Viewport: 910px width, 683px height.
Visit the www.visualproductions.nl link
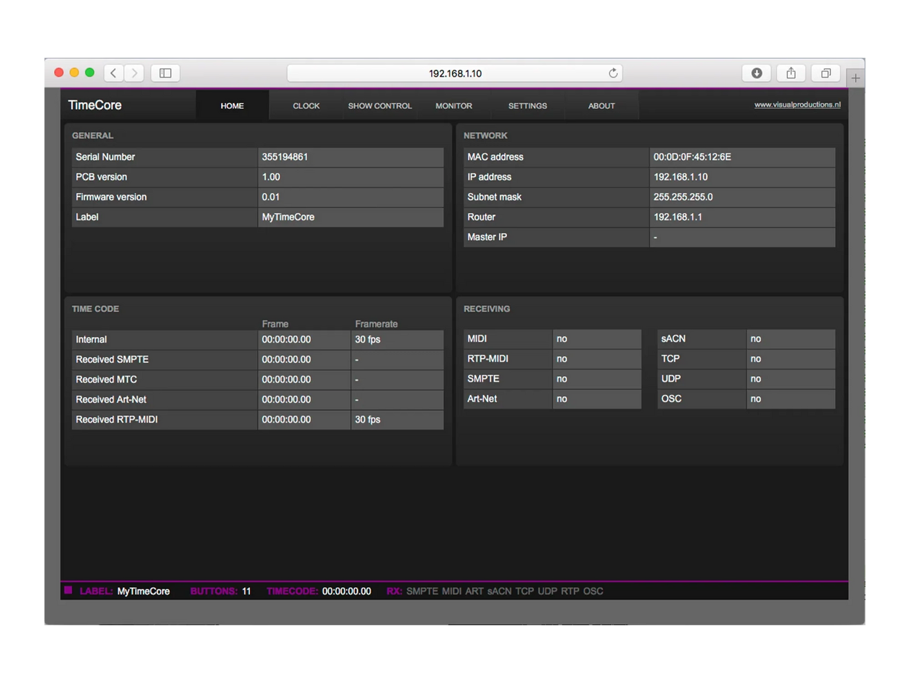(797, 105)
